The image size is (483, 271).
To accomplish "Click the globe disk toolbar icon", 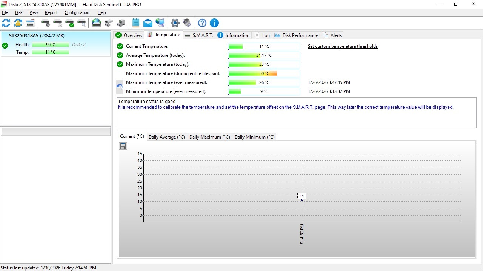I will [x=97, y=23].
